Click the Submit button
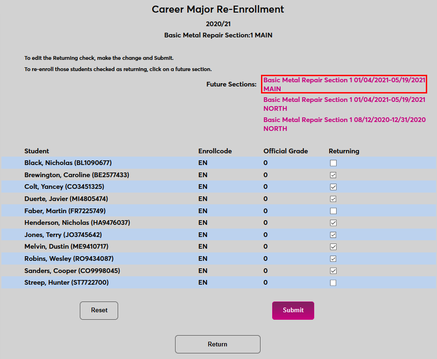 293,310
